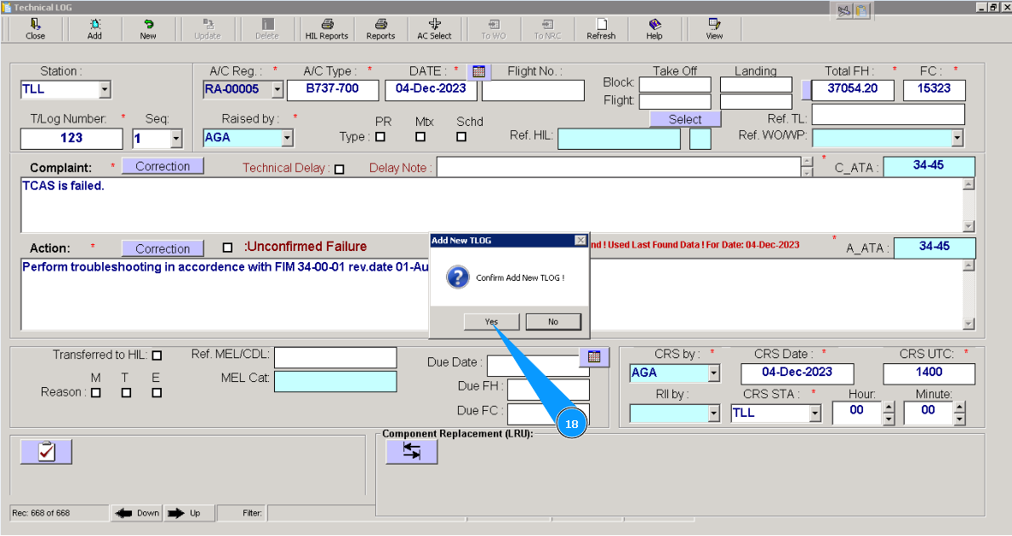Click the Delay Note input field

point(619,167)
